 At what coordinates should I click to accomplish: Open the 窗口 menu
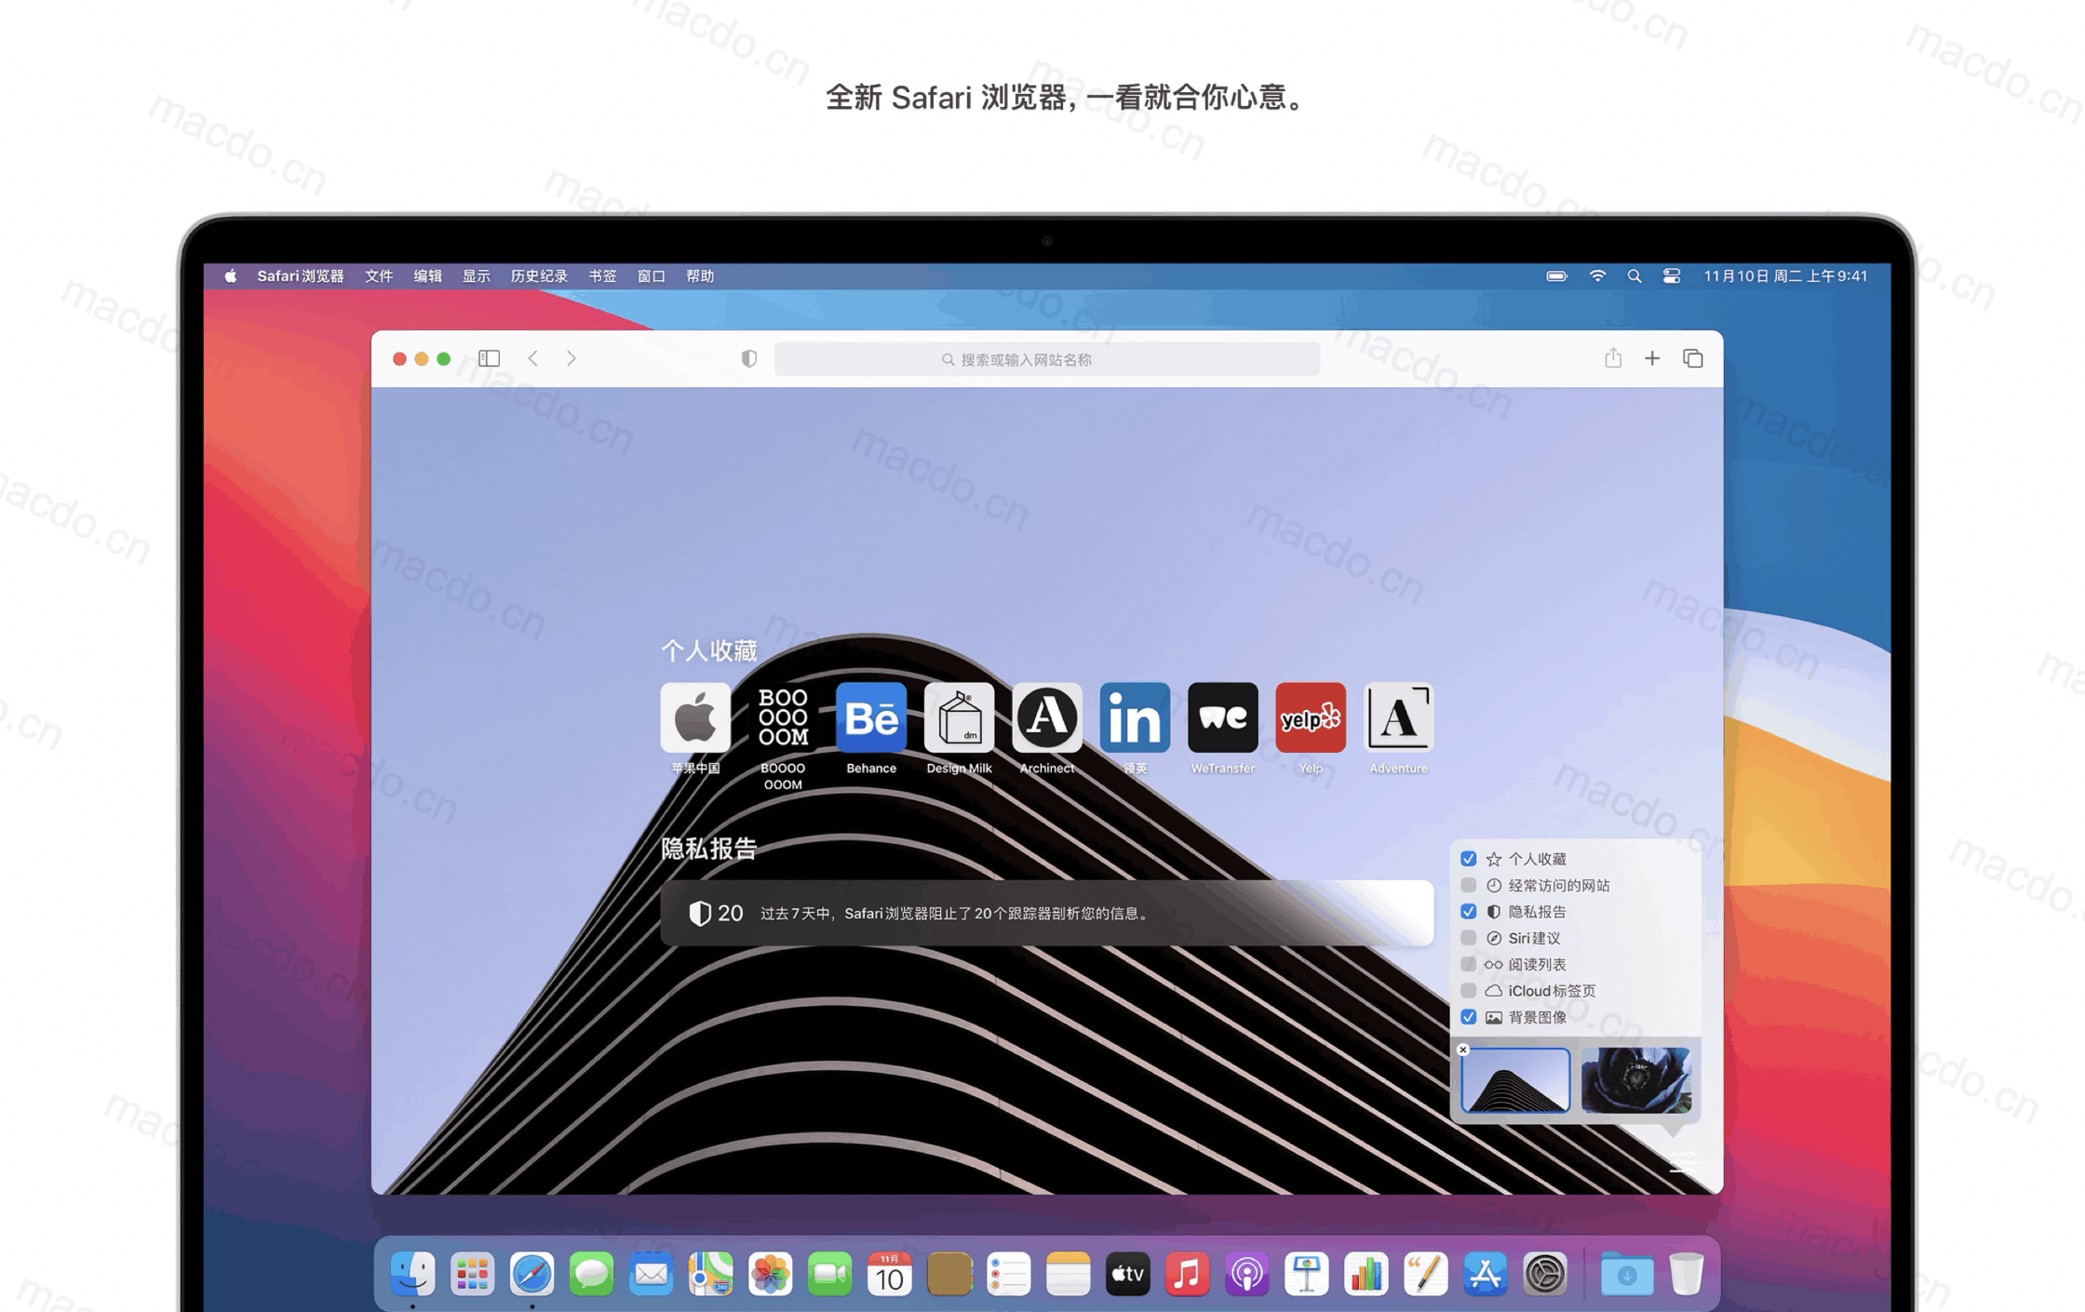pos(651,275)
